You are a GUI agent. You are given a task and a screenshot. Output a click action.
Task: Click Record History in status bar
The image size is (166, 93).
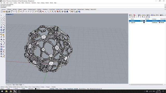click(82, 89)
